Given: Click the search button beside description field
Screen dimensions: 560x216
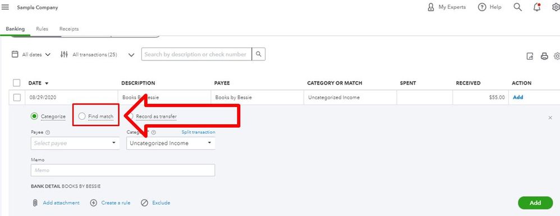Looking at the screenshot, I should coord(259,54).
